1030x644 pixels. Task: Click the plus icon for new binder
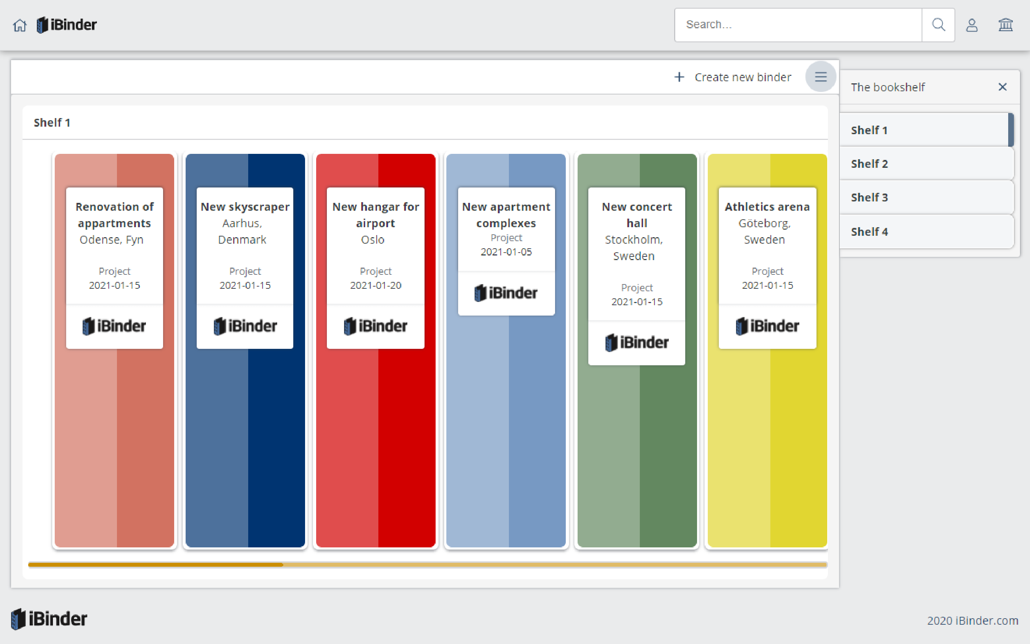pyautogui.click(x=679, y=77)
